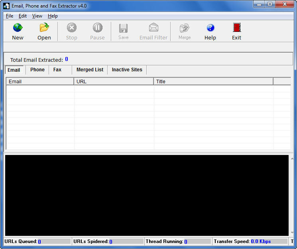
Task: Click the Merge toolbar icon
Action: tap(184, 28)
